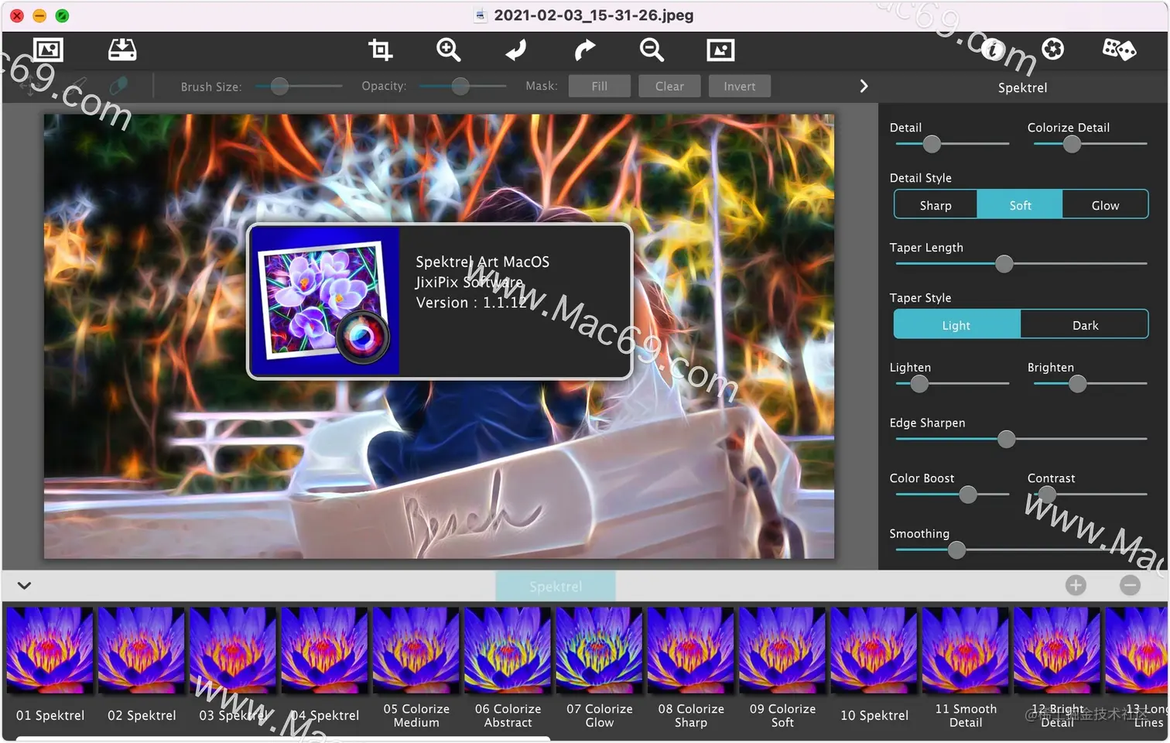Click the 'Version : 1.1.12' text

coord(471,303)
